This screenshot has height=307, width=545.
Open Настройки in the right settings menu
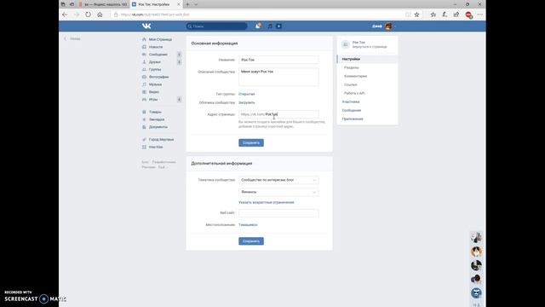[x=351, y=59]
